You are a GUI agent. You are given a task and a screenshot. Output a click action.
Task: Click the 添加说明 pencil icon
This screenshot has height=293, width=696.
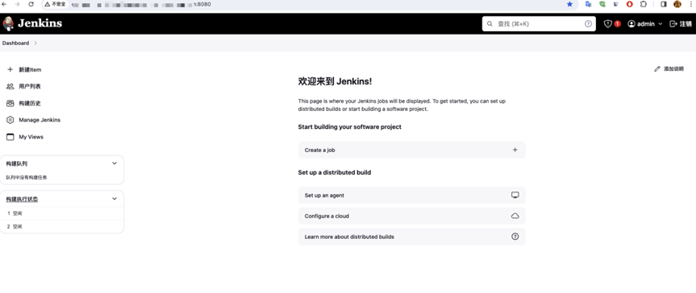click(657, 69)
